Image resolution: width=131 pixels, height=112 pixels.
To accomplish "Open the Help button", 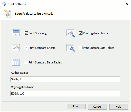I will click(119, 107).
